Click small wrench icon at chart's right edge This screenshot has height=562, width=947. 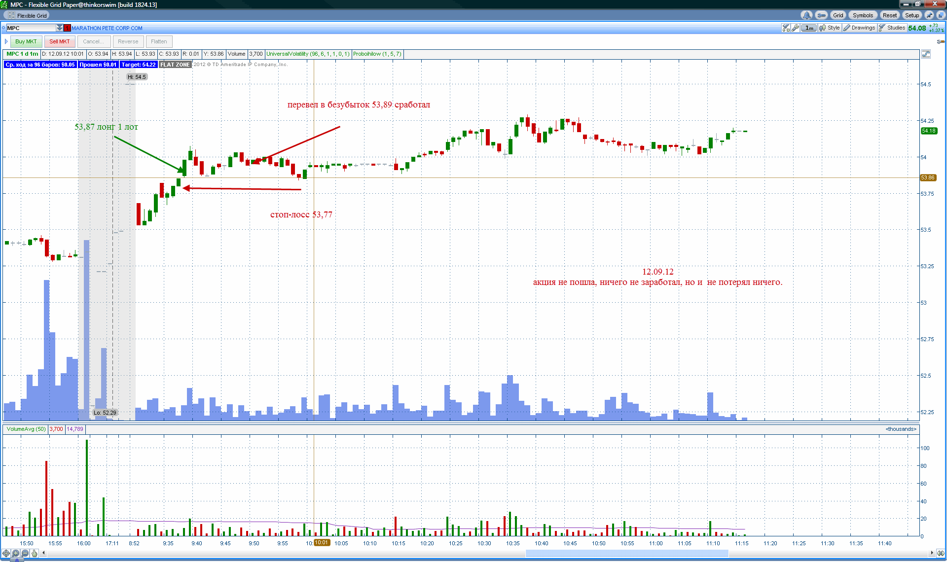940,41
